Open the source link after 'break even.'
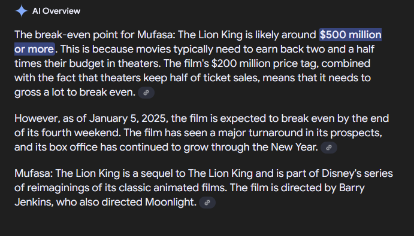 [146, 93]
